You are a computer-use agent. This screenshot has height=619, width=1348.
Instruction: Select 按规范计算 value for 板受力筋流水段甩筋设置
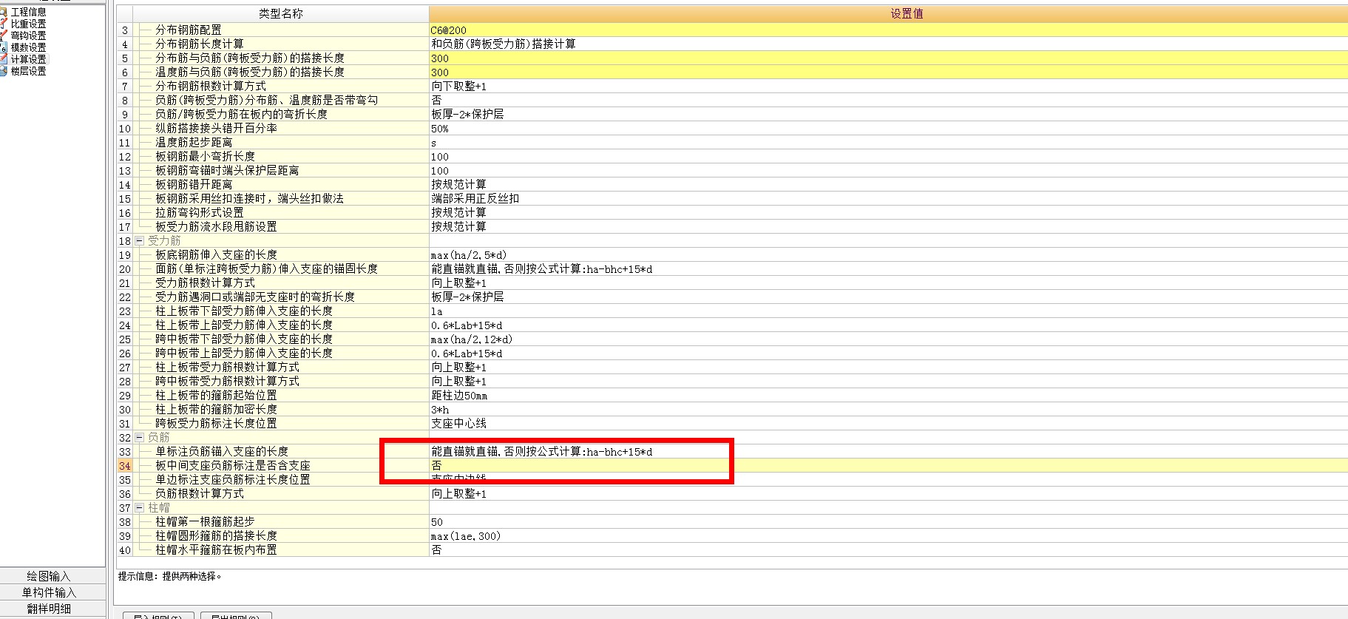coord(888,227)
